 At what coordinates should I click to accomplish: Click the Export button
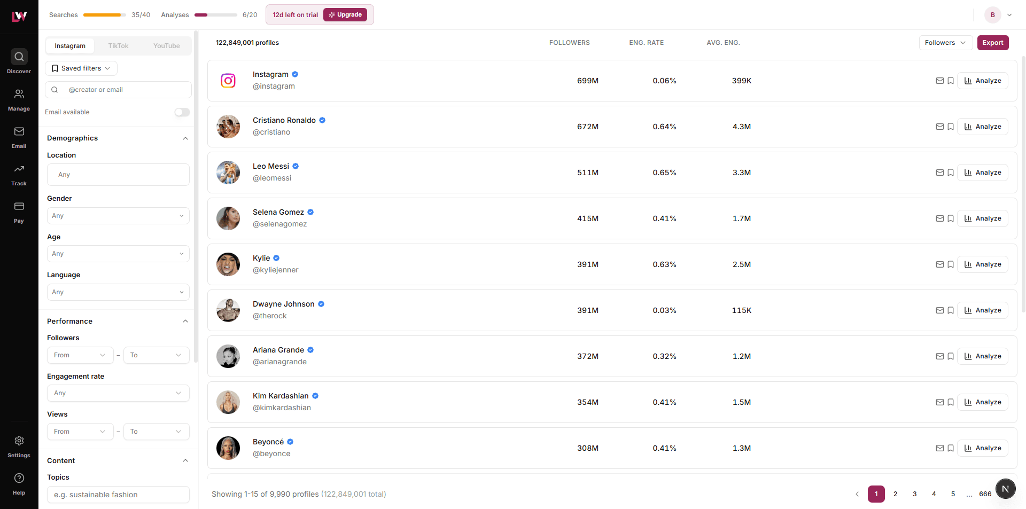point(992,42)
